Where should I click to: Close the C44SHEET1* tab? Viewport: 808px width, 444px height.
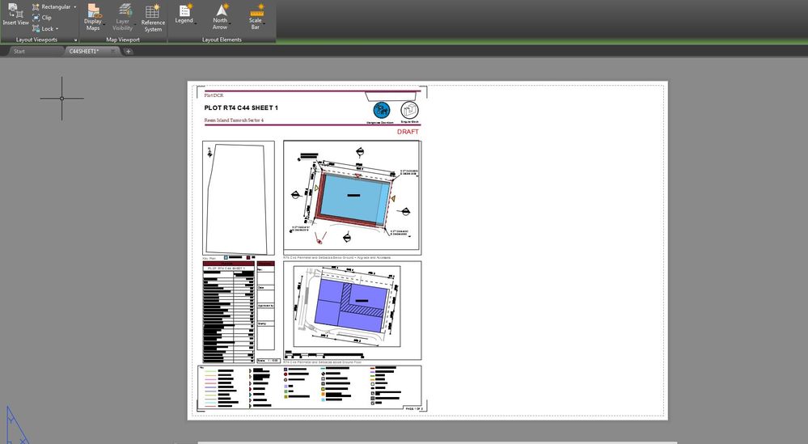(x=113, y=51)
